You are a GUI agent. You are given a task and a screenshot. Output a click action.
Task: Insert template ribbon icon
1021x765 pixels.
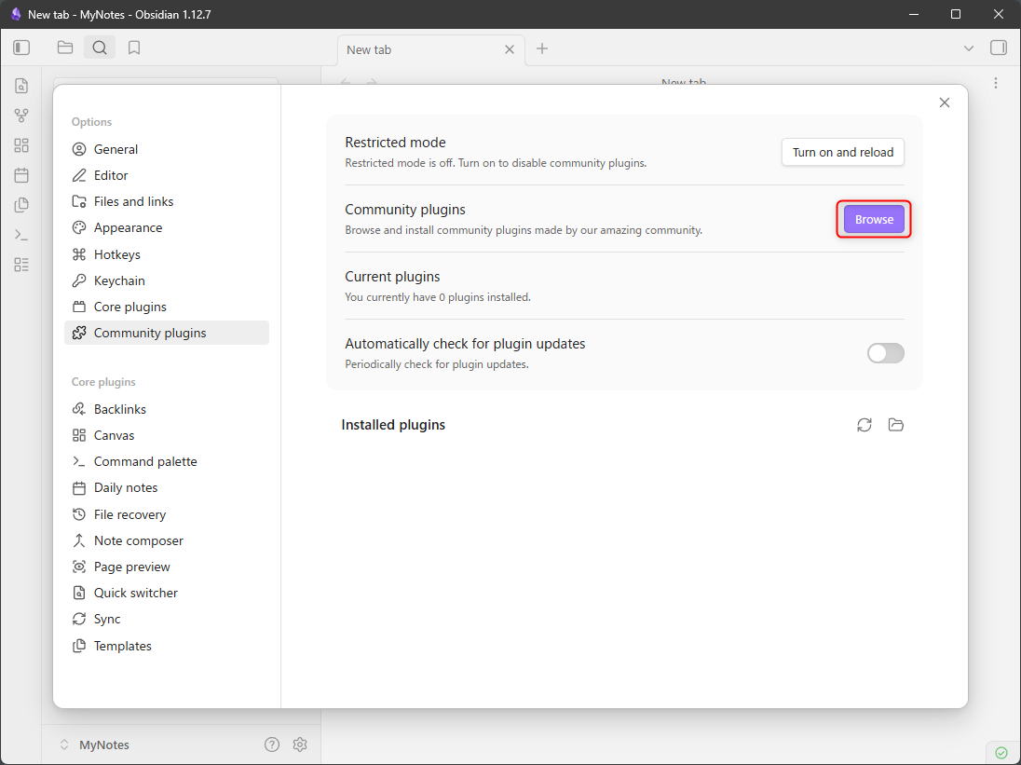click(x=21, y=205)
